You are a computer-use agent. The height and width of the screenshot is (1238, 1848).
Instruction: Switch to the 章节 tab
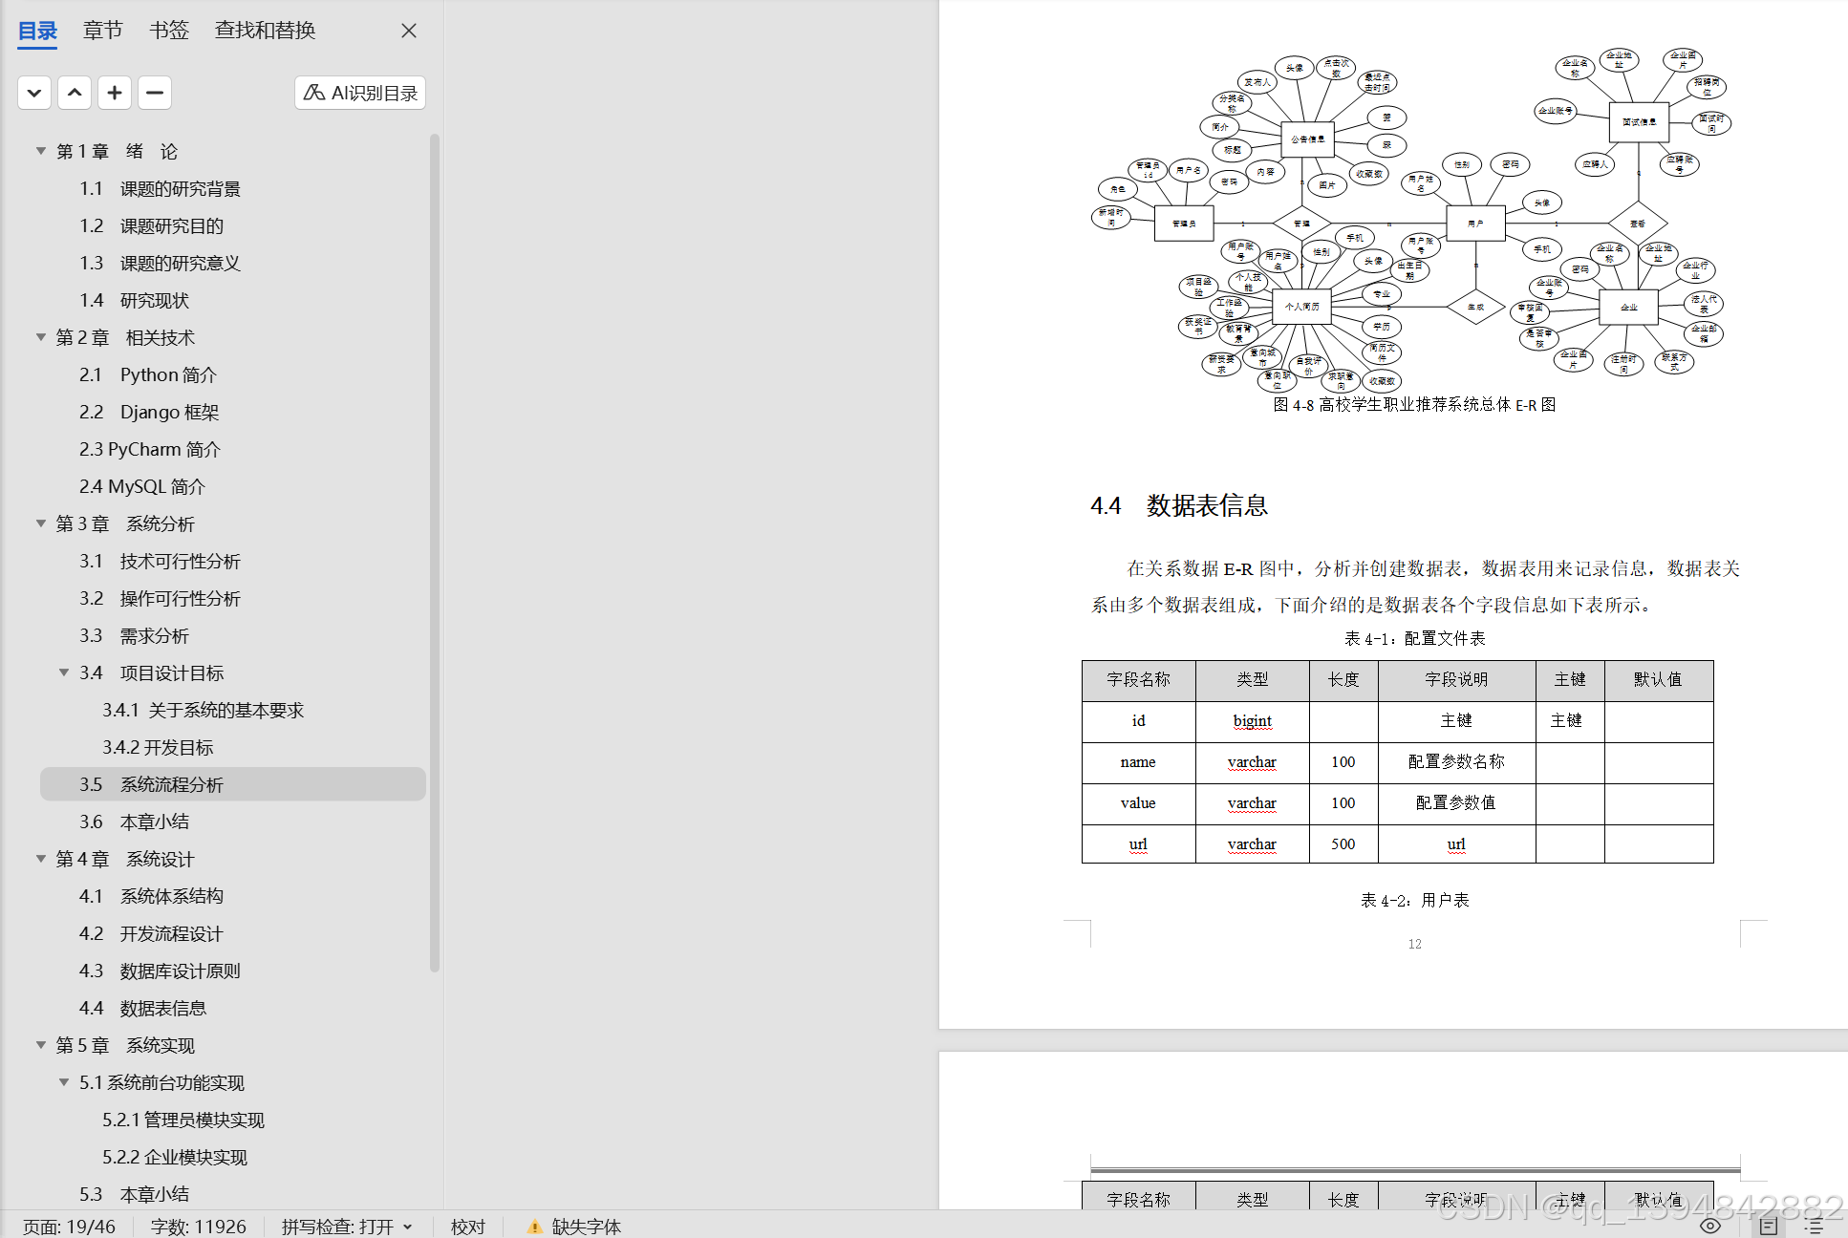pyautogui.click(x=102, y=31)
